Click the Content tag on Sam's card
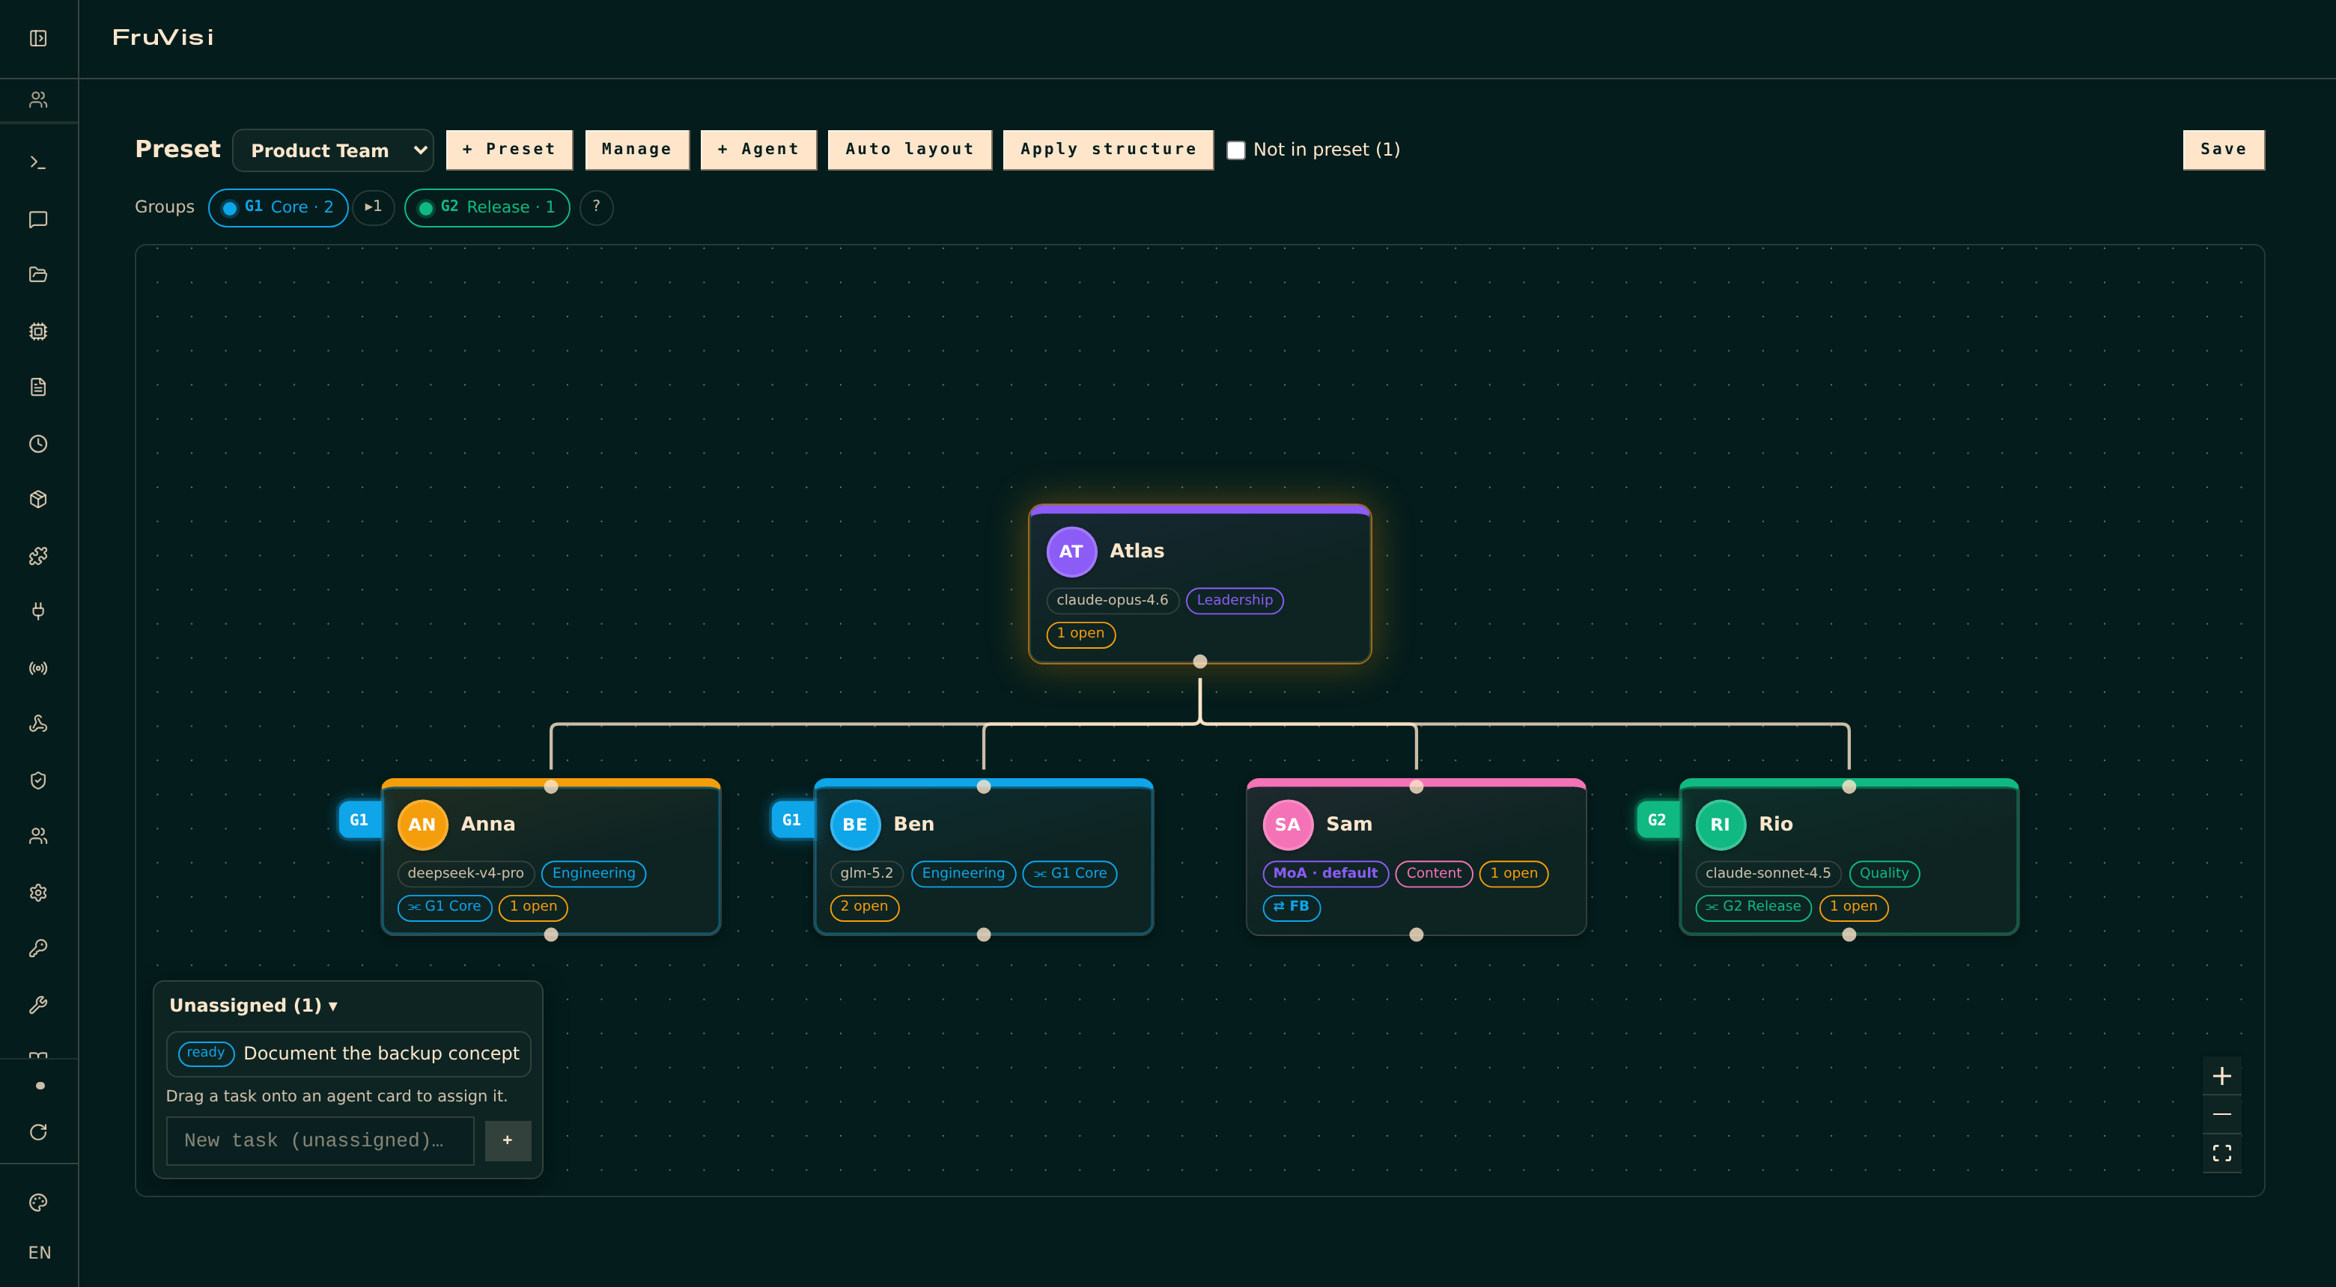2336x1287 pixels. pos(1434,874)
